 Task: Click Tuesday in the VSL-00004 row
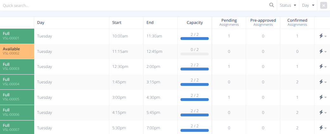44,82
